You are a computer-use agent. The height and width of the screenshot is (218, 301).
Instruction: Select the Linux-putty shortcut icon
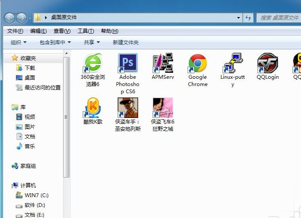(233, 63)
